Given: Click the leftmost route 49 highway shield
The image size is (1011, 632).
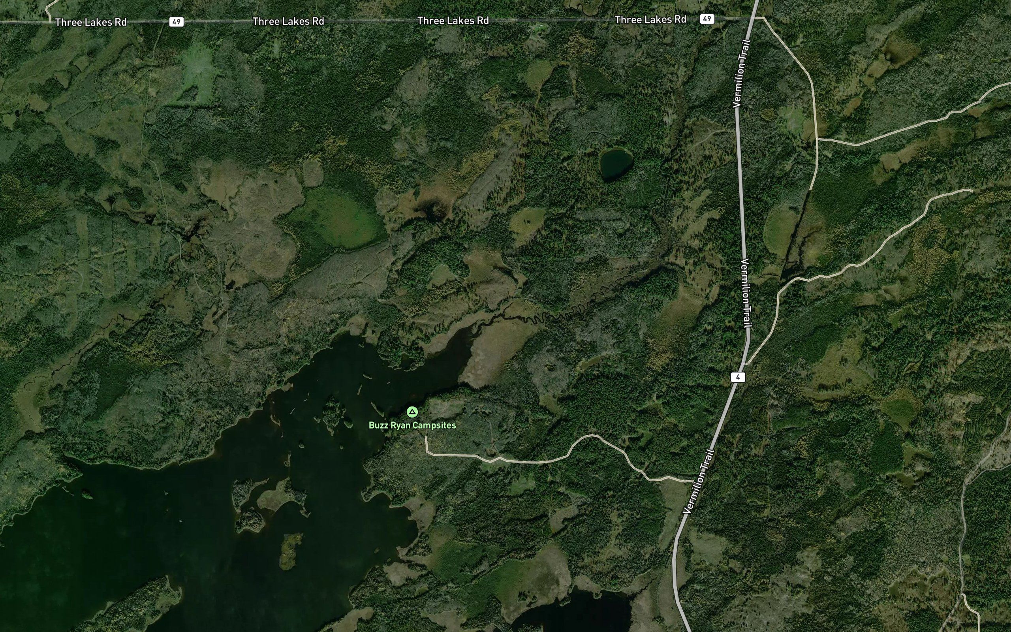Looking at the screenshot, I should point(176,22).
